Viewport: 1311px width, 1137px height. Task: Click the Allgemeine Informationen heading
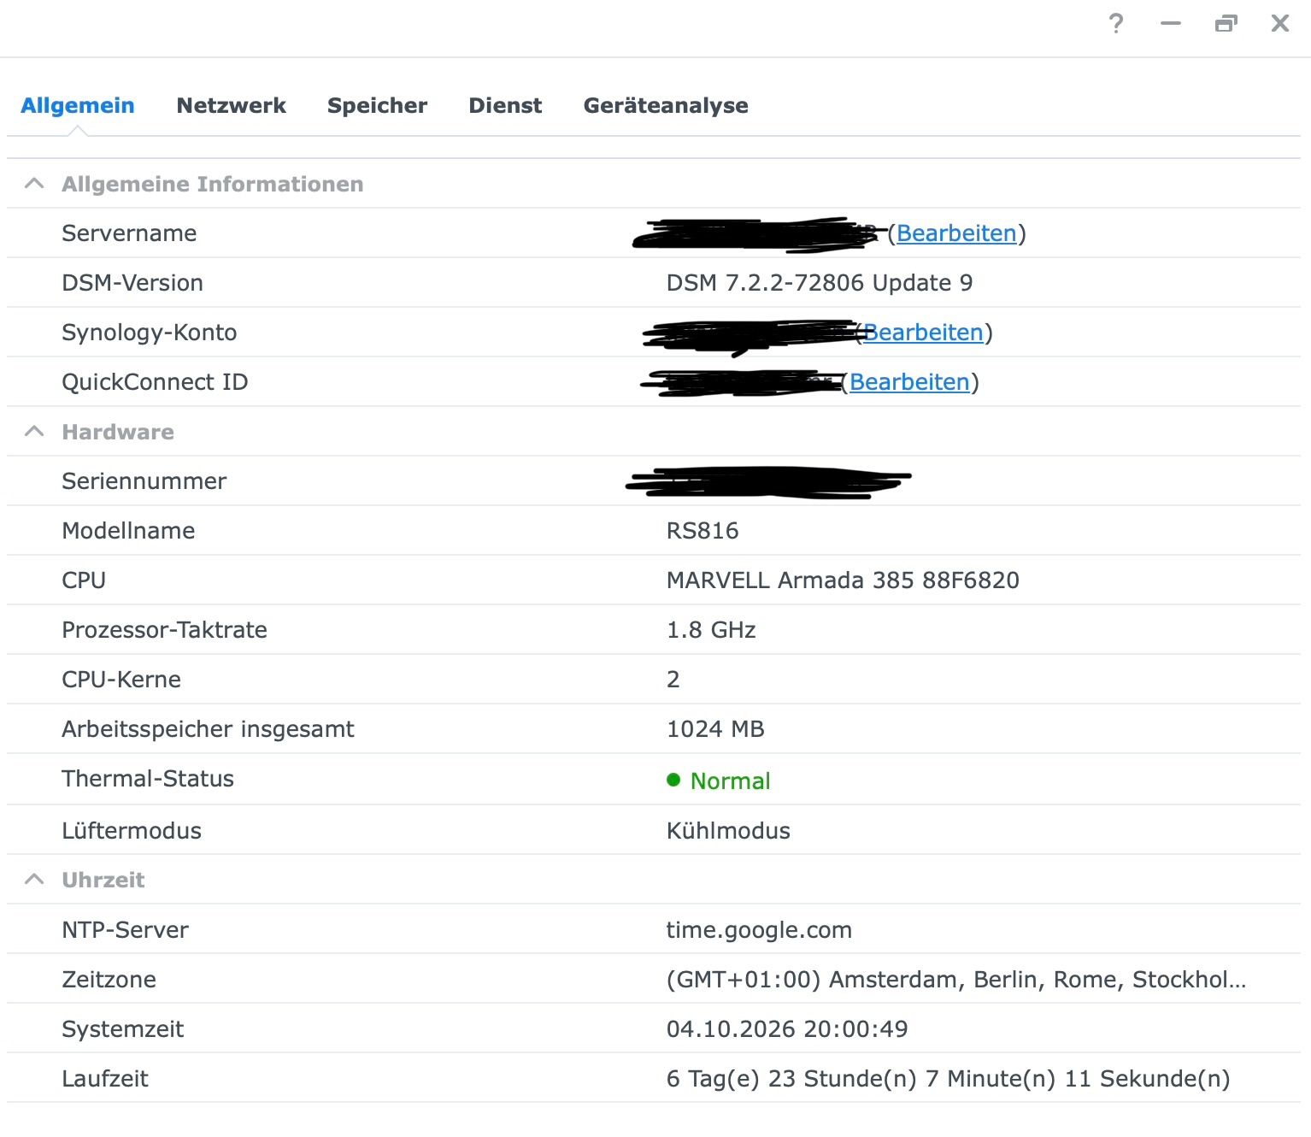coord(213,184)
